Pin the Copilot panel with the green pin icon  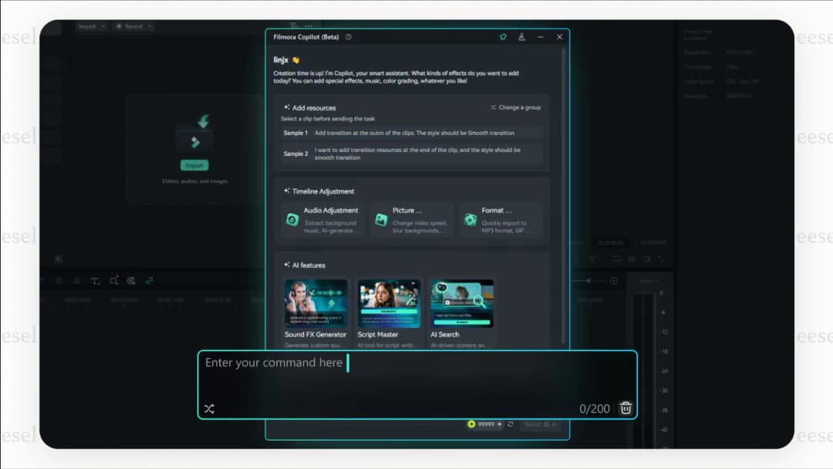click(x=503, y=37)
